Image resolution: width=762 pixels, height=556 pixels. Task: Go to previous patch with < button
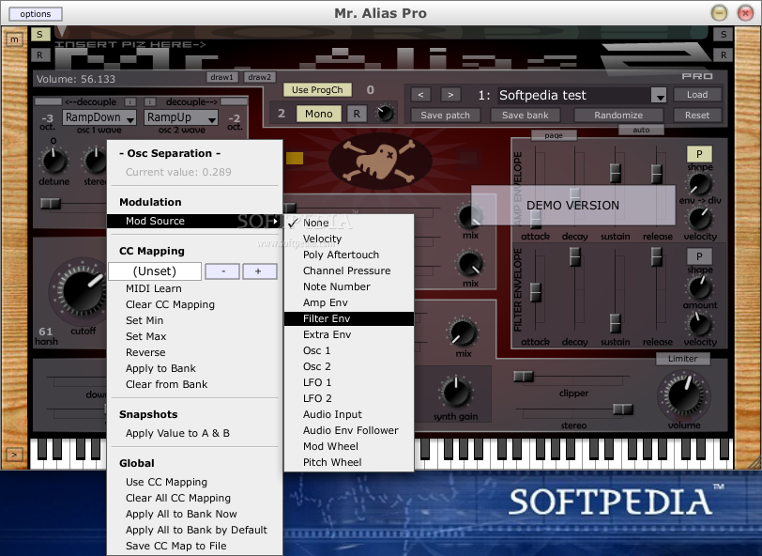(420, 95)
